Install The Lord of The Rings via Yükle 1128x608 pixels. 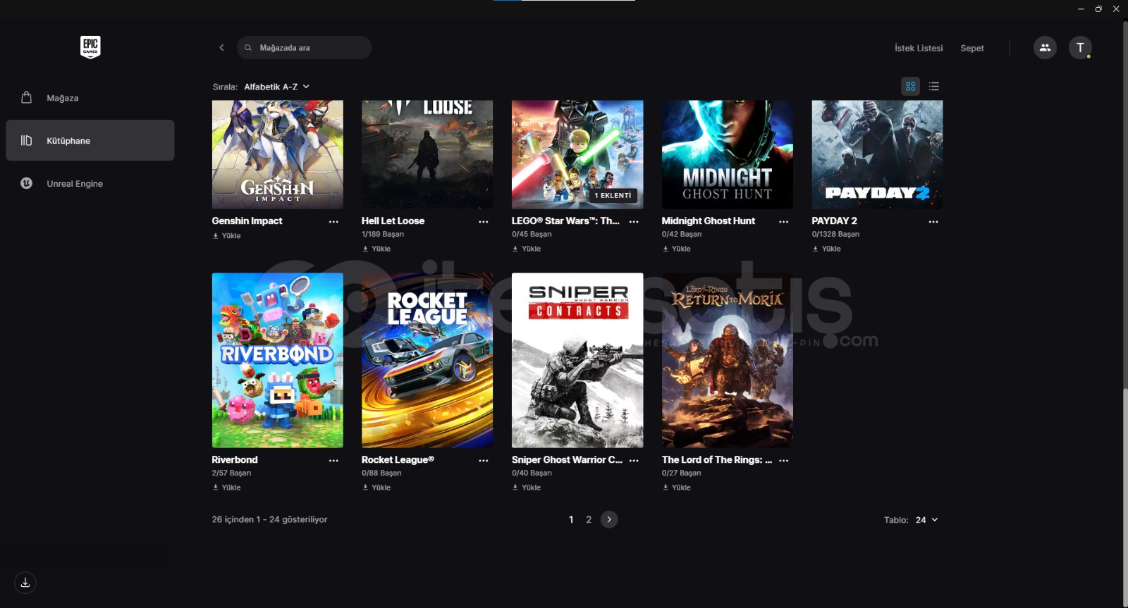(x=677, y=488)
